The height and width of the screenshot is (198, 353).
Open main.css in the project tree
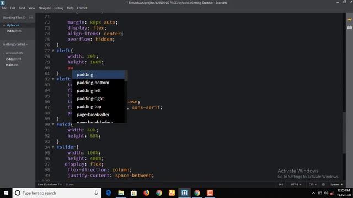[12, 65]
